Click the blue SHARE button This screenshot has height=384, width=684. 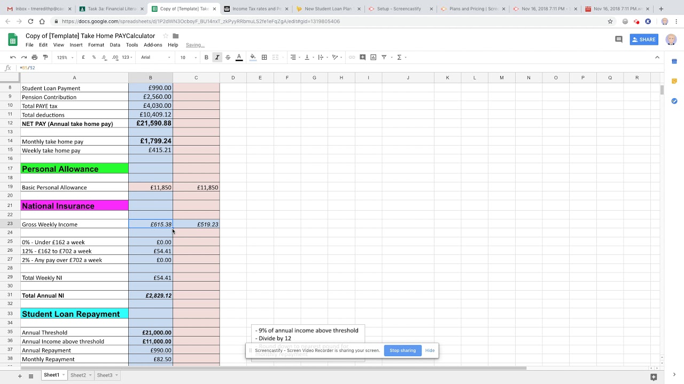pos(644,39)
